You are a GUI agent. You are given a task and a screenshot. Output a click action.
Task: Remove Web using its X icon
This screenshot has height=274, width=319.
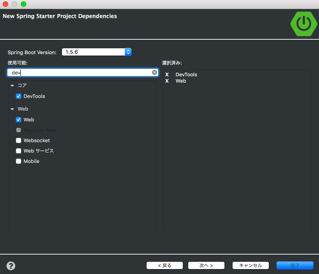pos(167,81)
